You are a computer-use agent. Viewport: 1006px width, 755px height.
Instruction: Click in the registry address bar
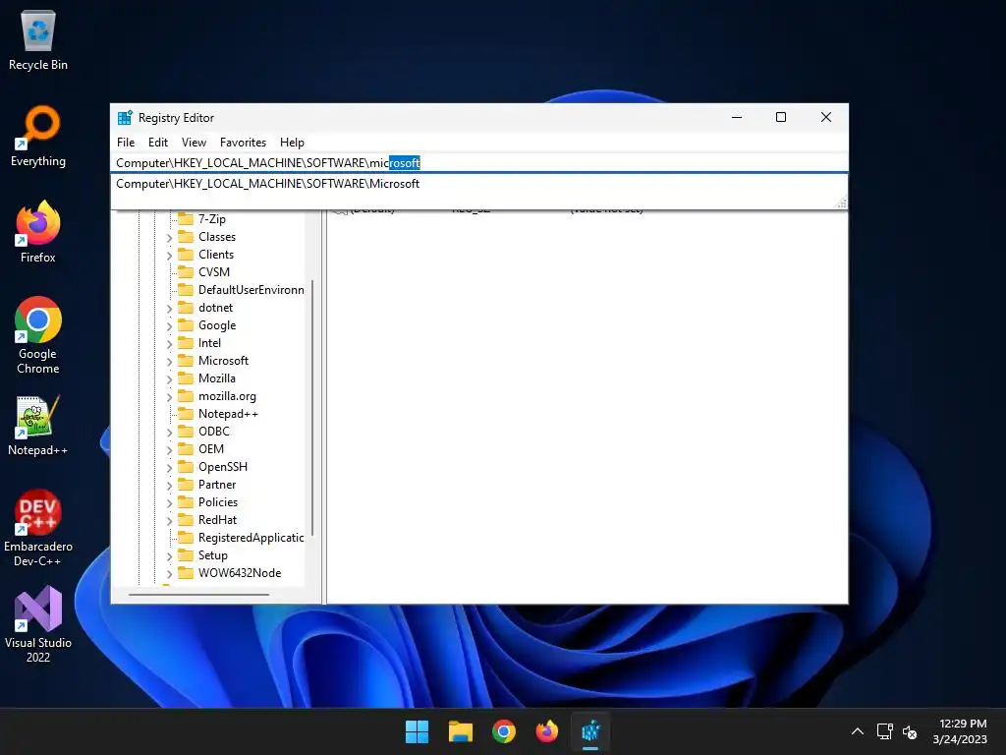tap(478, 163)
